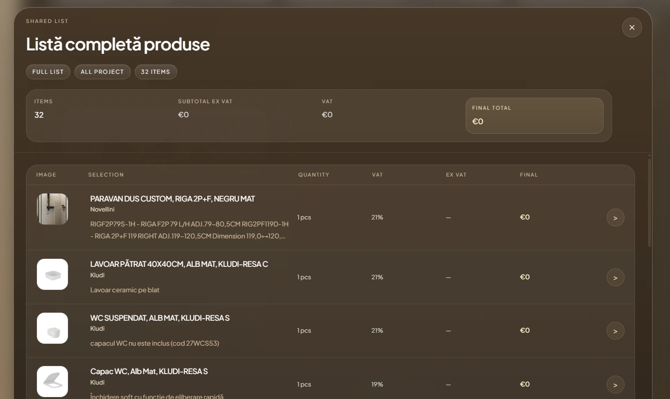Click the 32 ITEMS pill

point(156,72)
